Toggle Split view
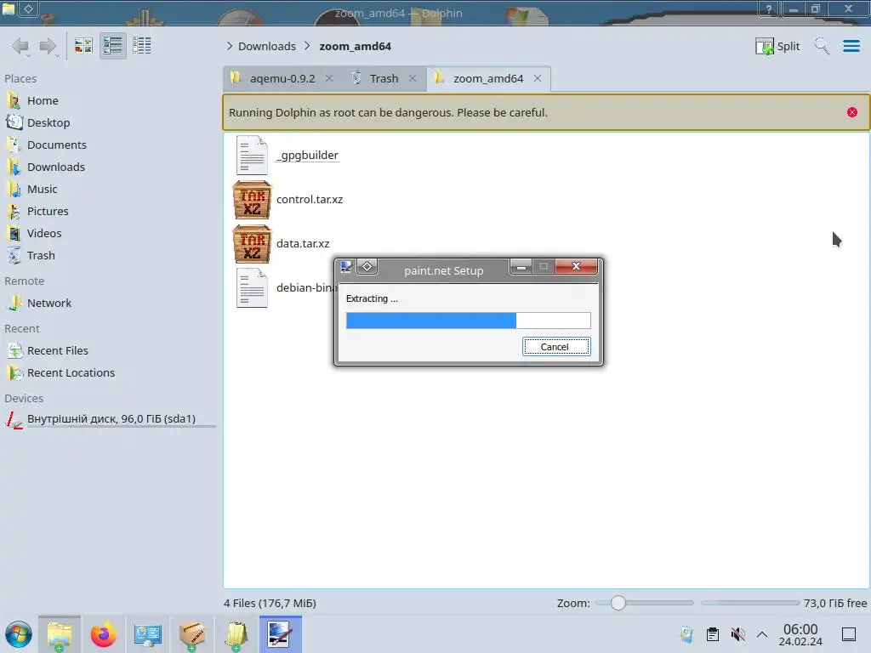Image resolution: width=871 pixels, height=653 pixels. 777,46
